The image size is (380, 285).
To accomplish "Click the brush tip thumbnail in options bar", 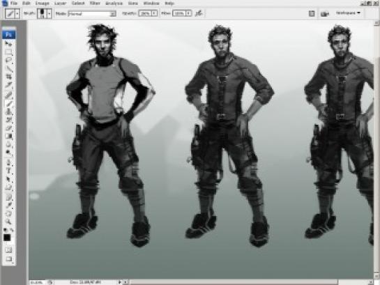I will pos(42,14).
